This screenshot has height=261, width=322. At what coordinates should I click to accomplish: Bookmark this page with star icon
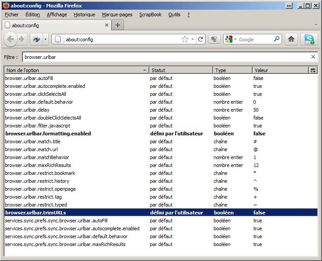(185, 39)
